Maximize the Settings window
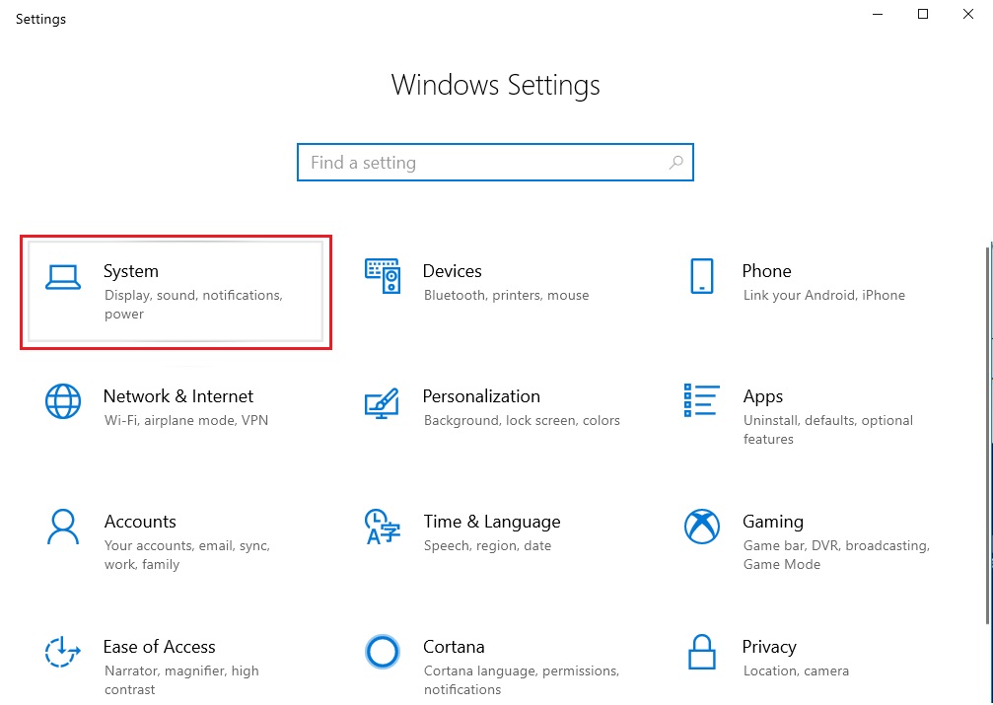The height and width of the screenshot is (705, 993). [922, 15]
